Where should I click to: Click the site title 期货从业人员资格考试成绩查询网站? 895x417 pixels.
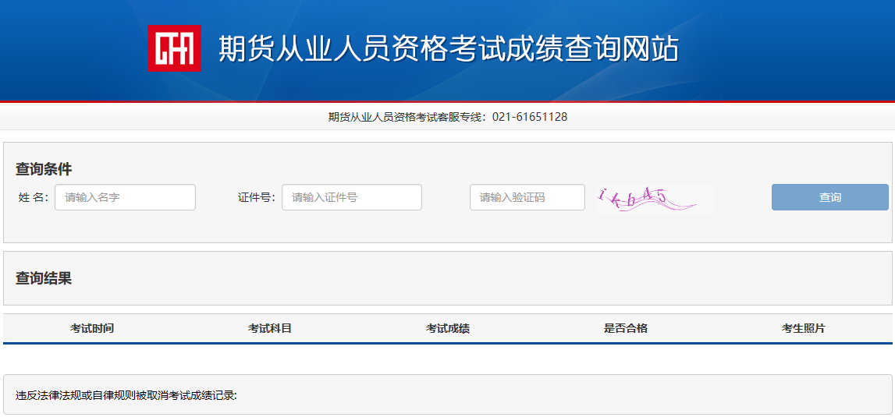pos(449,48)
